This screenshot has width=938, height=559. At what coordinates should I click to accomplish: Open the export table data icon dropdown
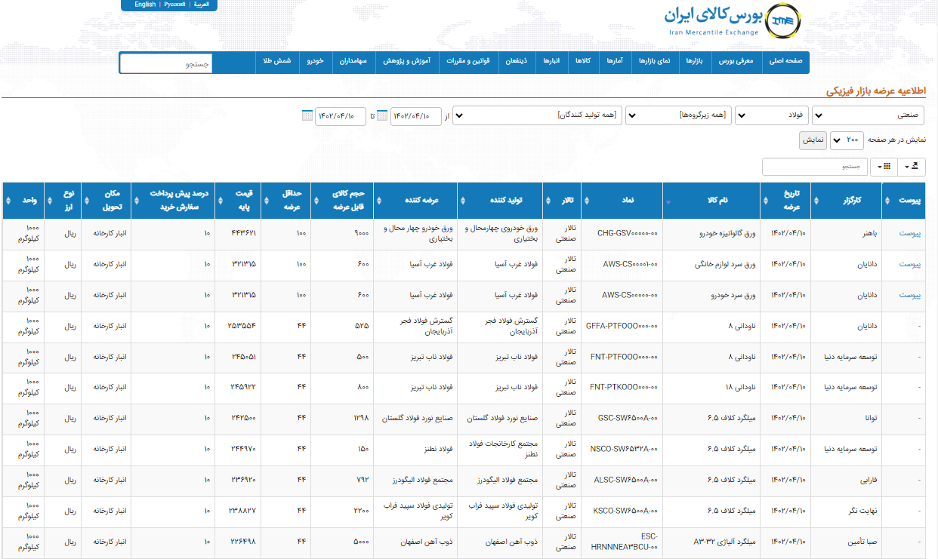coord(913,166)
